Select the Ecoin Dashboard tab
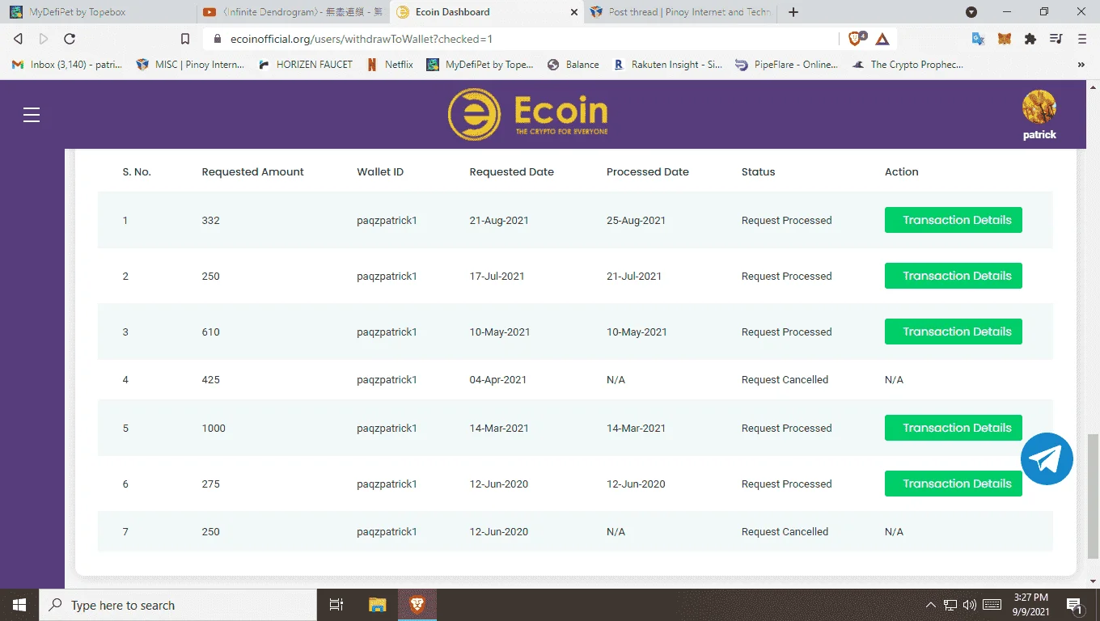This screenshot has height=621, width=1100. [486, 12]
